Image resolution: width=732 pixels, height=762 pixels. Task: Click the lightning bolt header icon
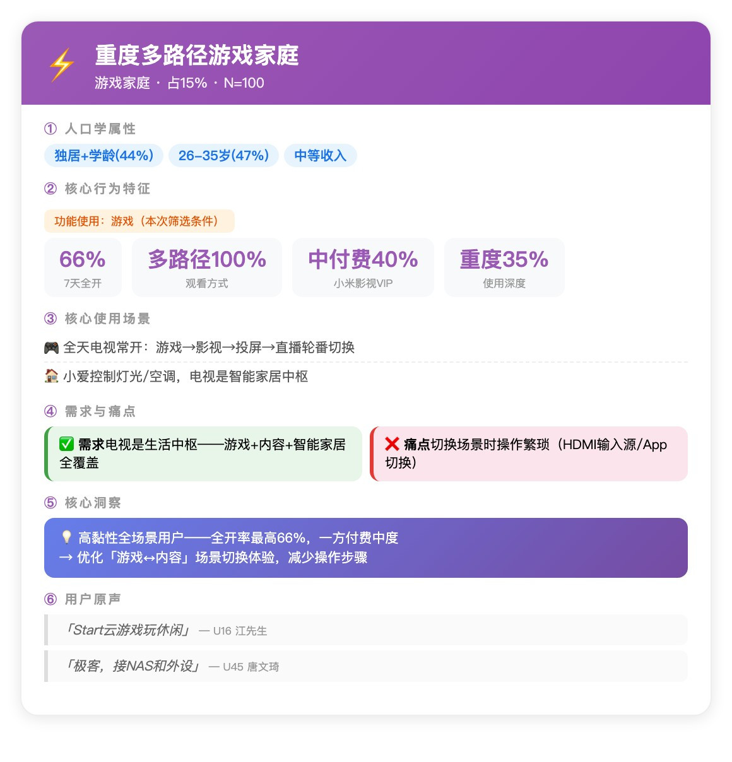pyautogui.click(x=62, y=65)
